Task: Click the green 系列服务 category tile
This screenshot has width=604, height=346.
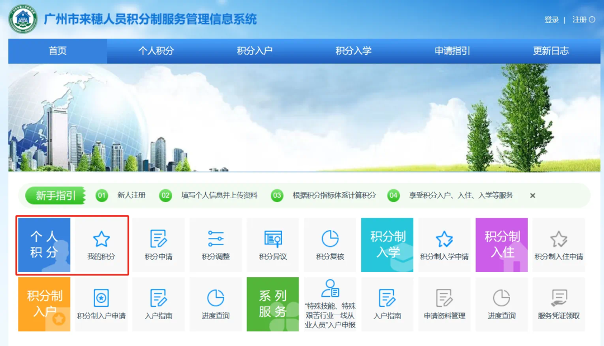Action: coord(273,303)
